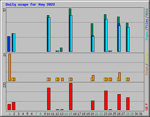Click the green Hits bar for day 13
This screenshot has width=150, height=117.
[x=61, y=50]
